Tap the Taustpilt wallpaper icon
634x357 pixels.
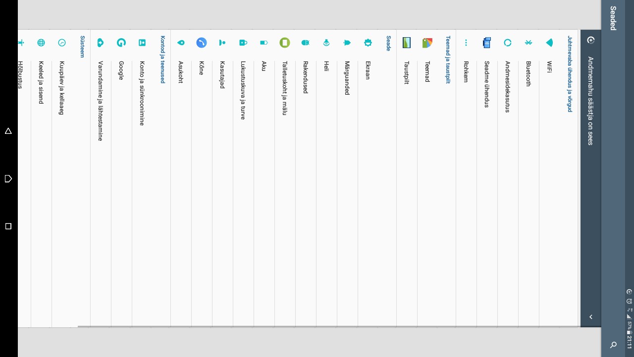tap(407, 43)
